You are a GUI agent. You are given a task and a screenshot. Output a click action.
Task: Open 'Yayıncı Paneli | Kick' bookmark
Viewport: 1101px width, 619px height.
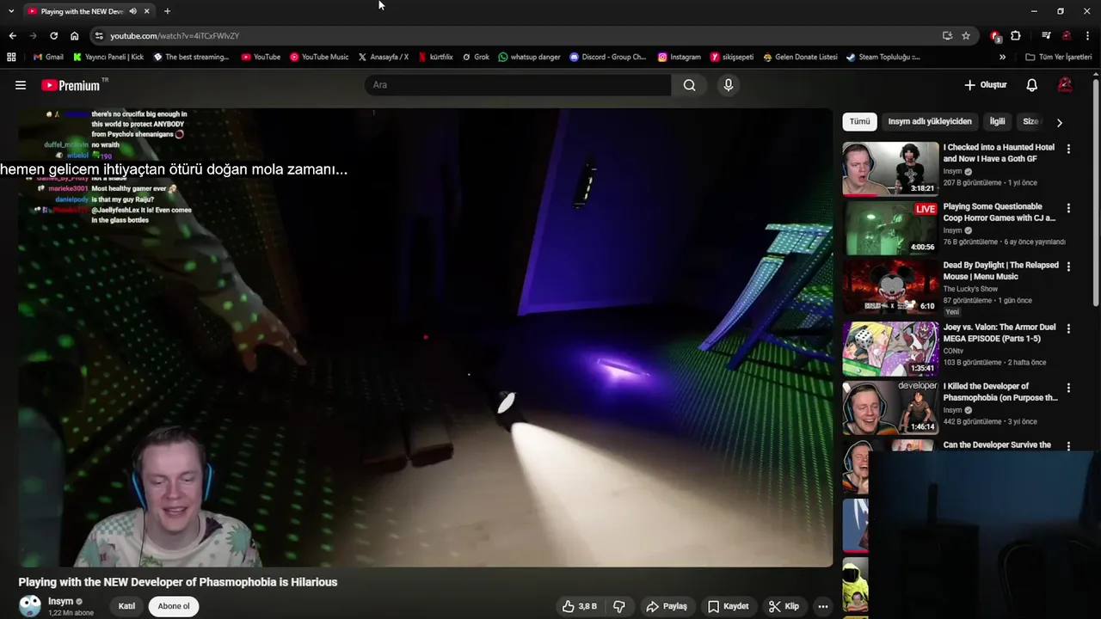click(108, 57)
